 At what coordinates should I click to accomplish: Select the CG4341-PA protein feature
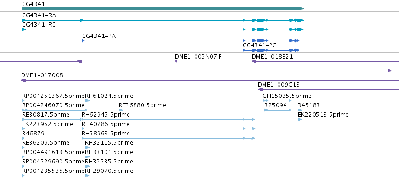coord(190,41)
